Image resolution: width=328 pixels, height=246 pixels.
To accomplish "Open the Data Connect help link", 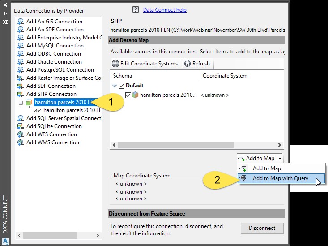I will [x=165, y=10].
